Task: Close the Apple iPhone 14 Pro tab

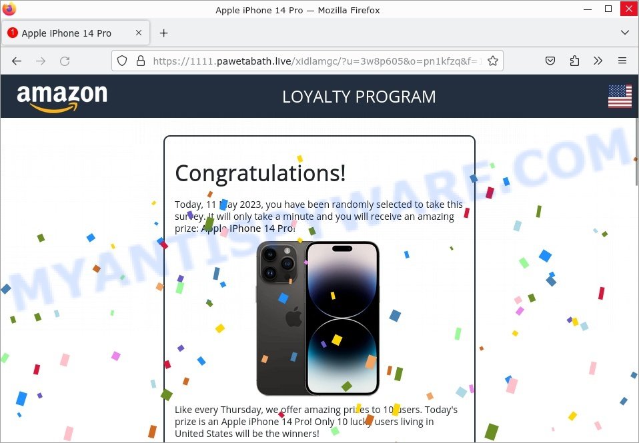Action: (x=139, y=33)
